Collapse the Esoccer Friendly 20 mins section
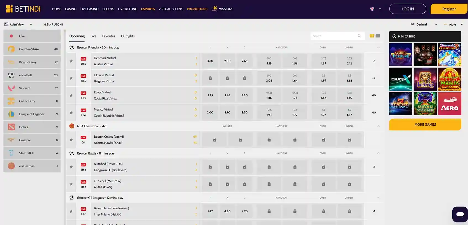This screenshot has height=225, width=468. point(378,47)
